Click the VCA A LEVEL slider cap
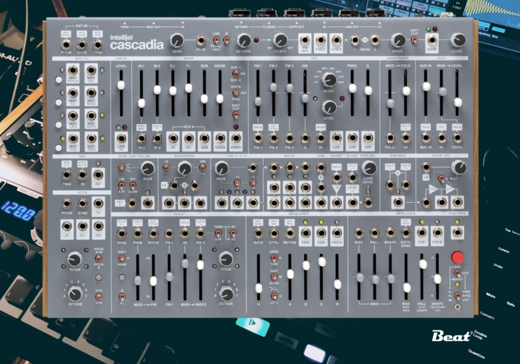The height and width of the screenshot is (364, 520). [458, 102]
